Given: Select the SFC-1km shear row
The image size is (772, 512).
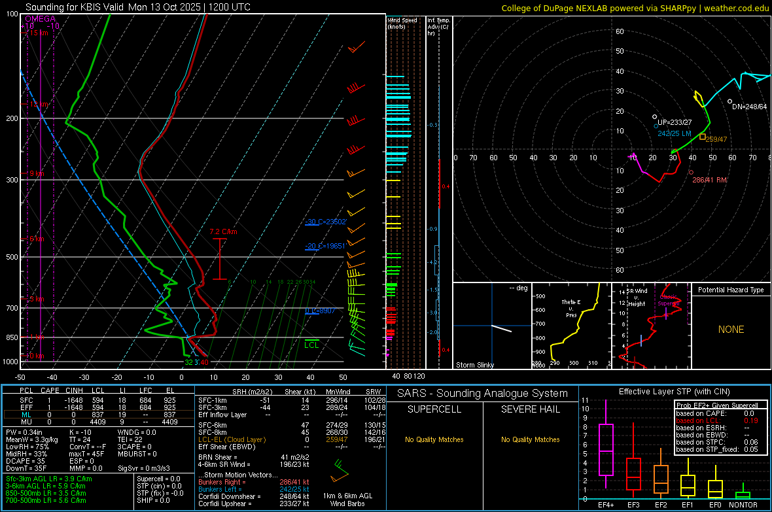Looking at the screenshot, I should tap(290, 400).
